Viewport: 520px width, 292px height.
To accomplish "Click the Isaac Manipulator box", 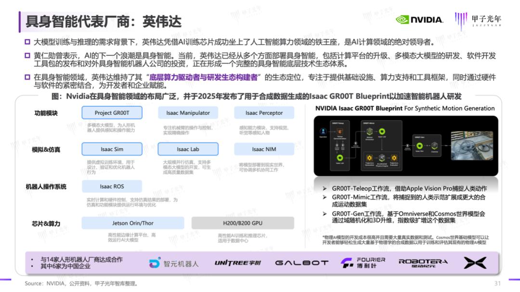I will (x=188, y=113).
